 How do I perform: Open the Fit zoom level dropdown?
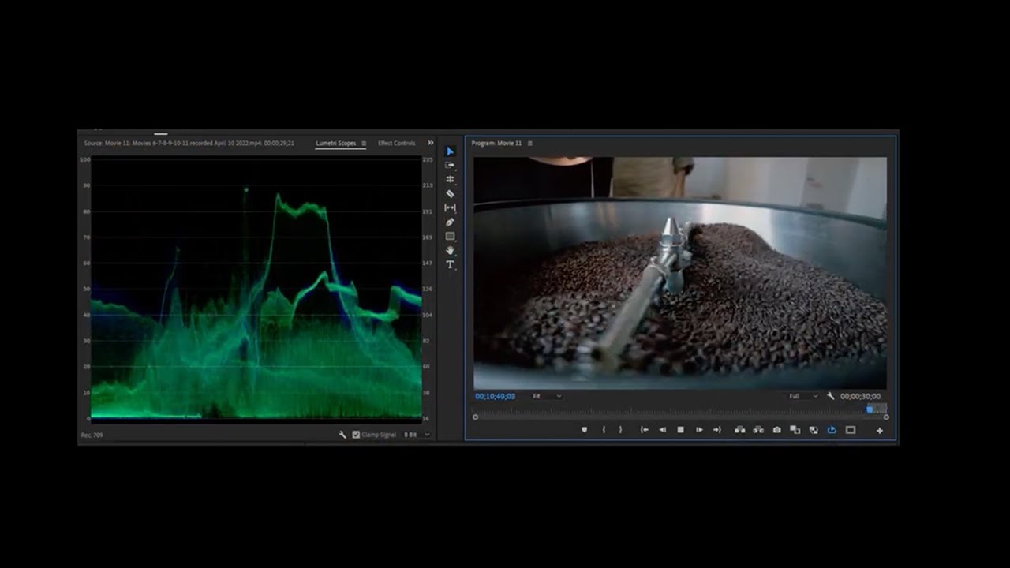547,396
